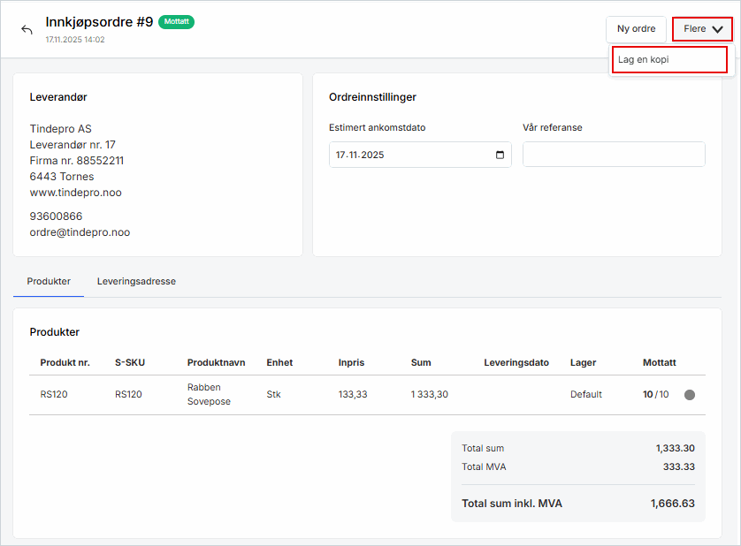
Task: Open the www.tindepro.noo supplier website link
Action: (x=73, y=192)
